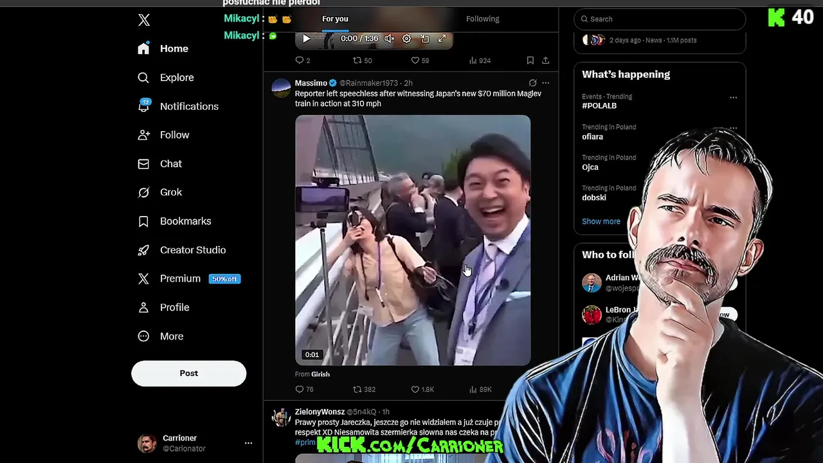Open the #POLALB trending topic
Viewport: 823px width, 463px height.
599,106
